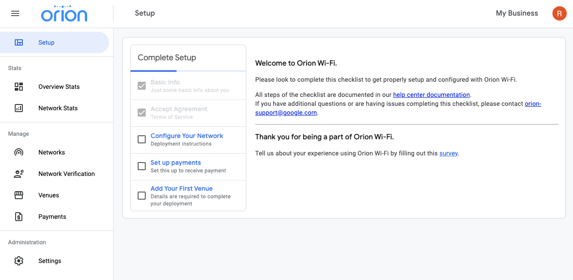Select Payments in the Manage section

[x=52, y=217]
